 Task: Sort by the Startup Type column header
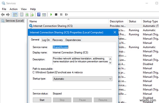150,21
